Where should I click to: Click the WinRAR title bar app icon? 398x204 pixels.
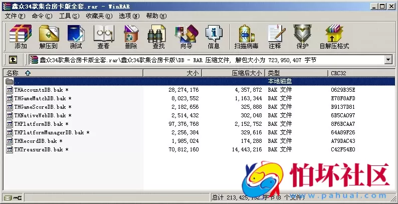7,7
